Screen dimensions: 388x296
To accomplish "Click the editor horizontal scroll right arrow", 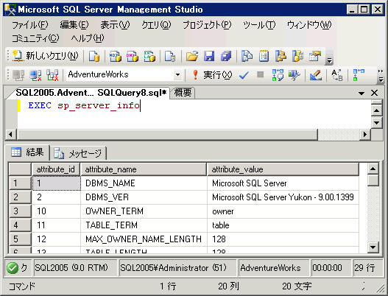I will [364, 135].
